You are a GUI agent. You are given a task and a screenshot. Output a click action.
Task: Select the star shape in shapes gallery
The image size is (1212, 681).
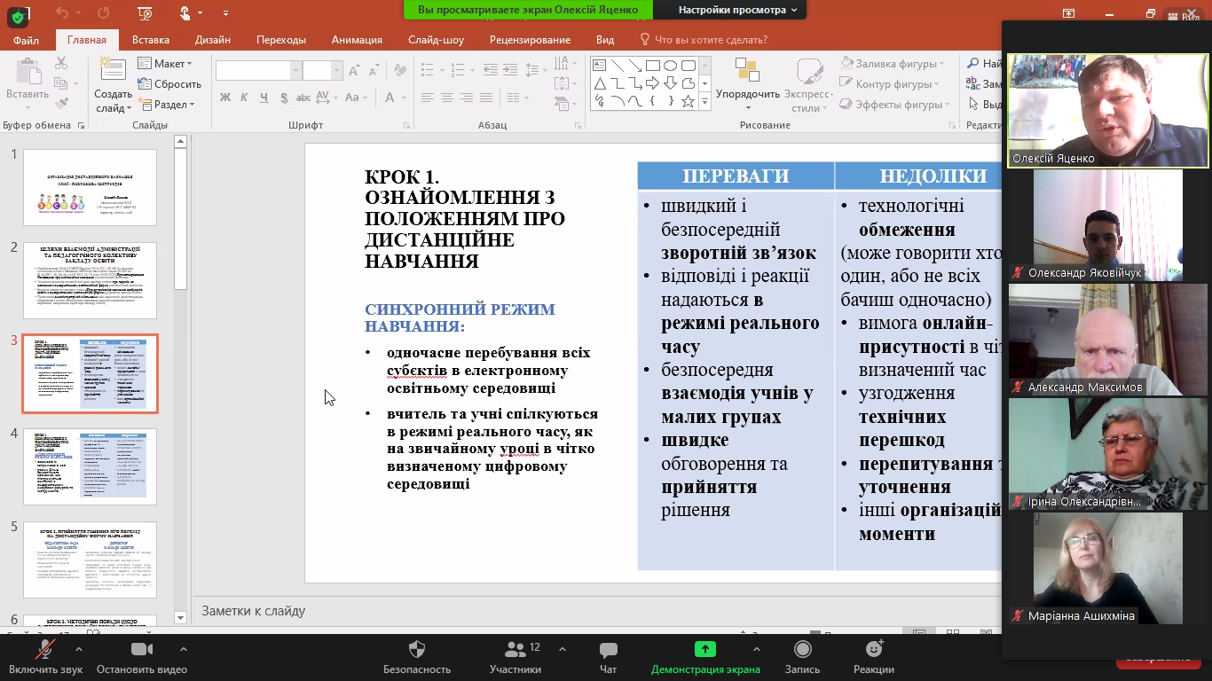[688, 101]
